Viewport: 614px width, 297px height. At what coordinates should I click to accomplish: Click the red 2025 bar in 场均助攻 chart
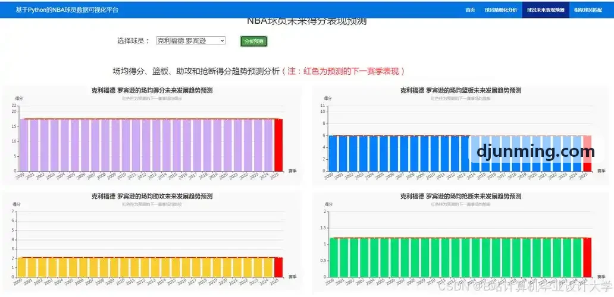coord(278,267)
